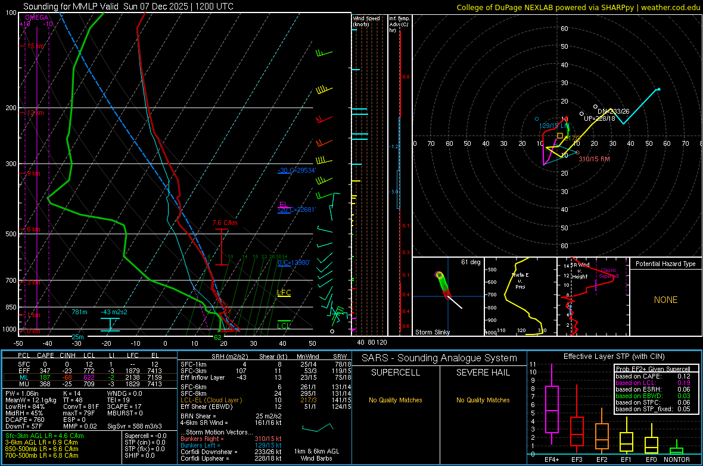Image resolution: width=703 pixels, height=466 pixels.
Task: Select the highlighted ML parcel row label
Action: [24, 377]
